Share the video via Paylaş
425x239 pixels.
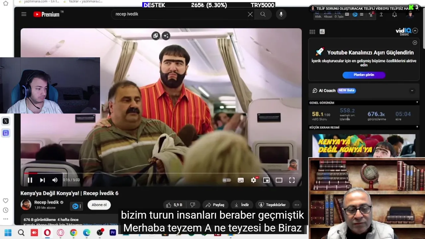pos(215,205)
